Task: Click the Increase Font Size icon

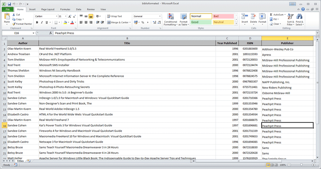Action: coord(70,16)
